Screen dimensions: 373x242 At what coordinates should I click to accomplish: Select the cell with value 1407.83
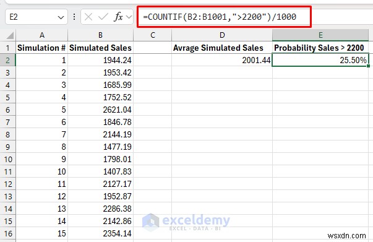click(x=100, y=171)
